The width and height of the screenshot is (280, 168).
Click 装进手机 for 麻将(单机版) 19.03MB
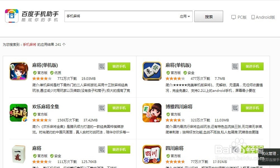coord(119,66)
